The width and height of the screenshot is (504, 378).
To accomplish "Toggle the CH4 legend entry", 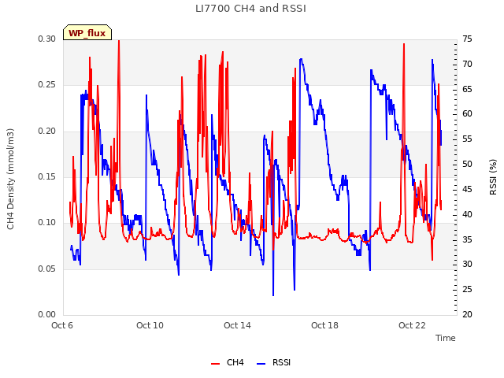I will click(228, 362).
